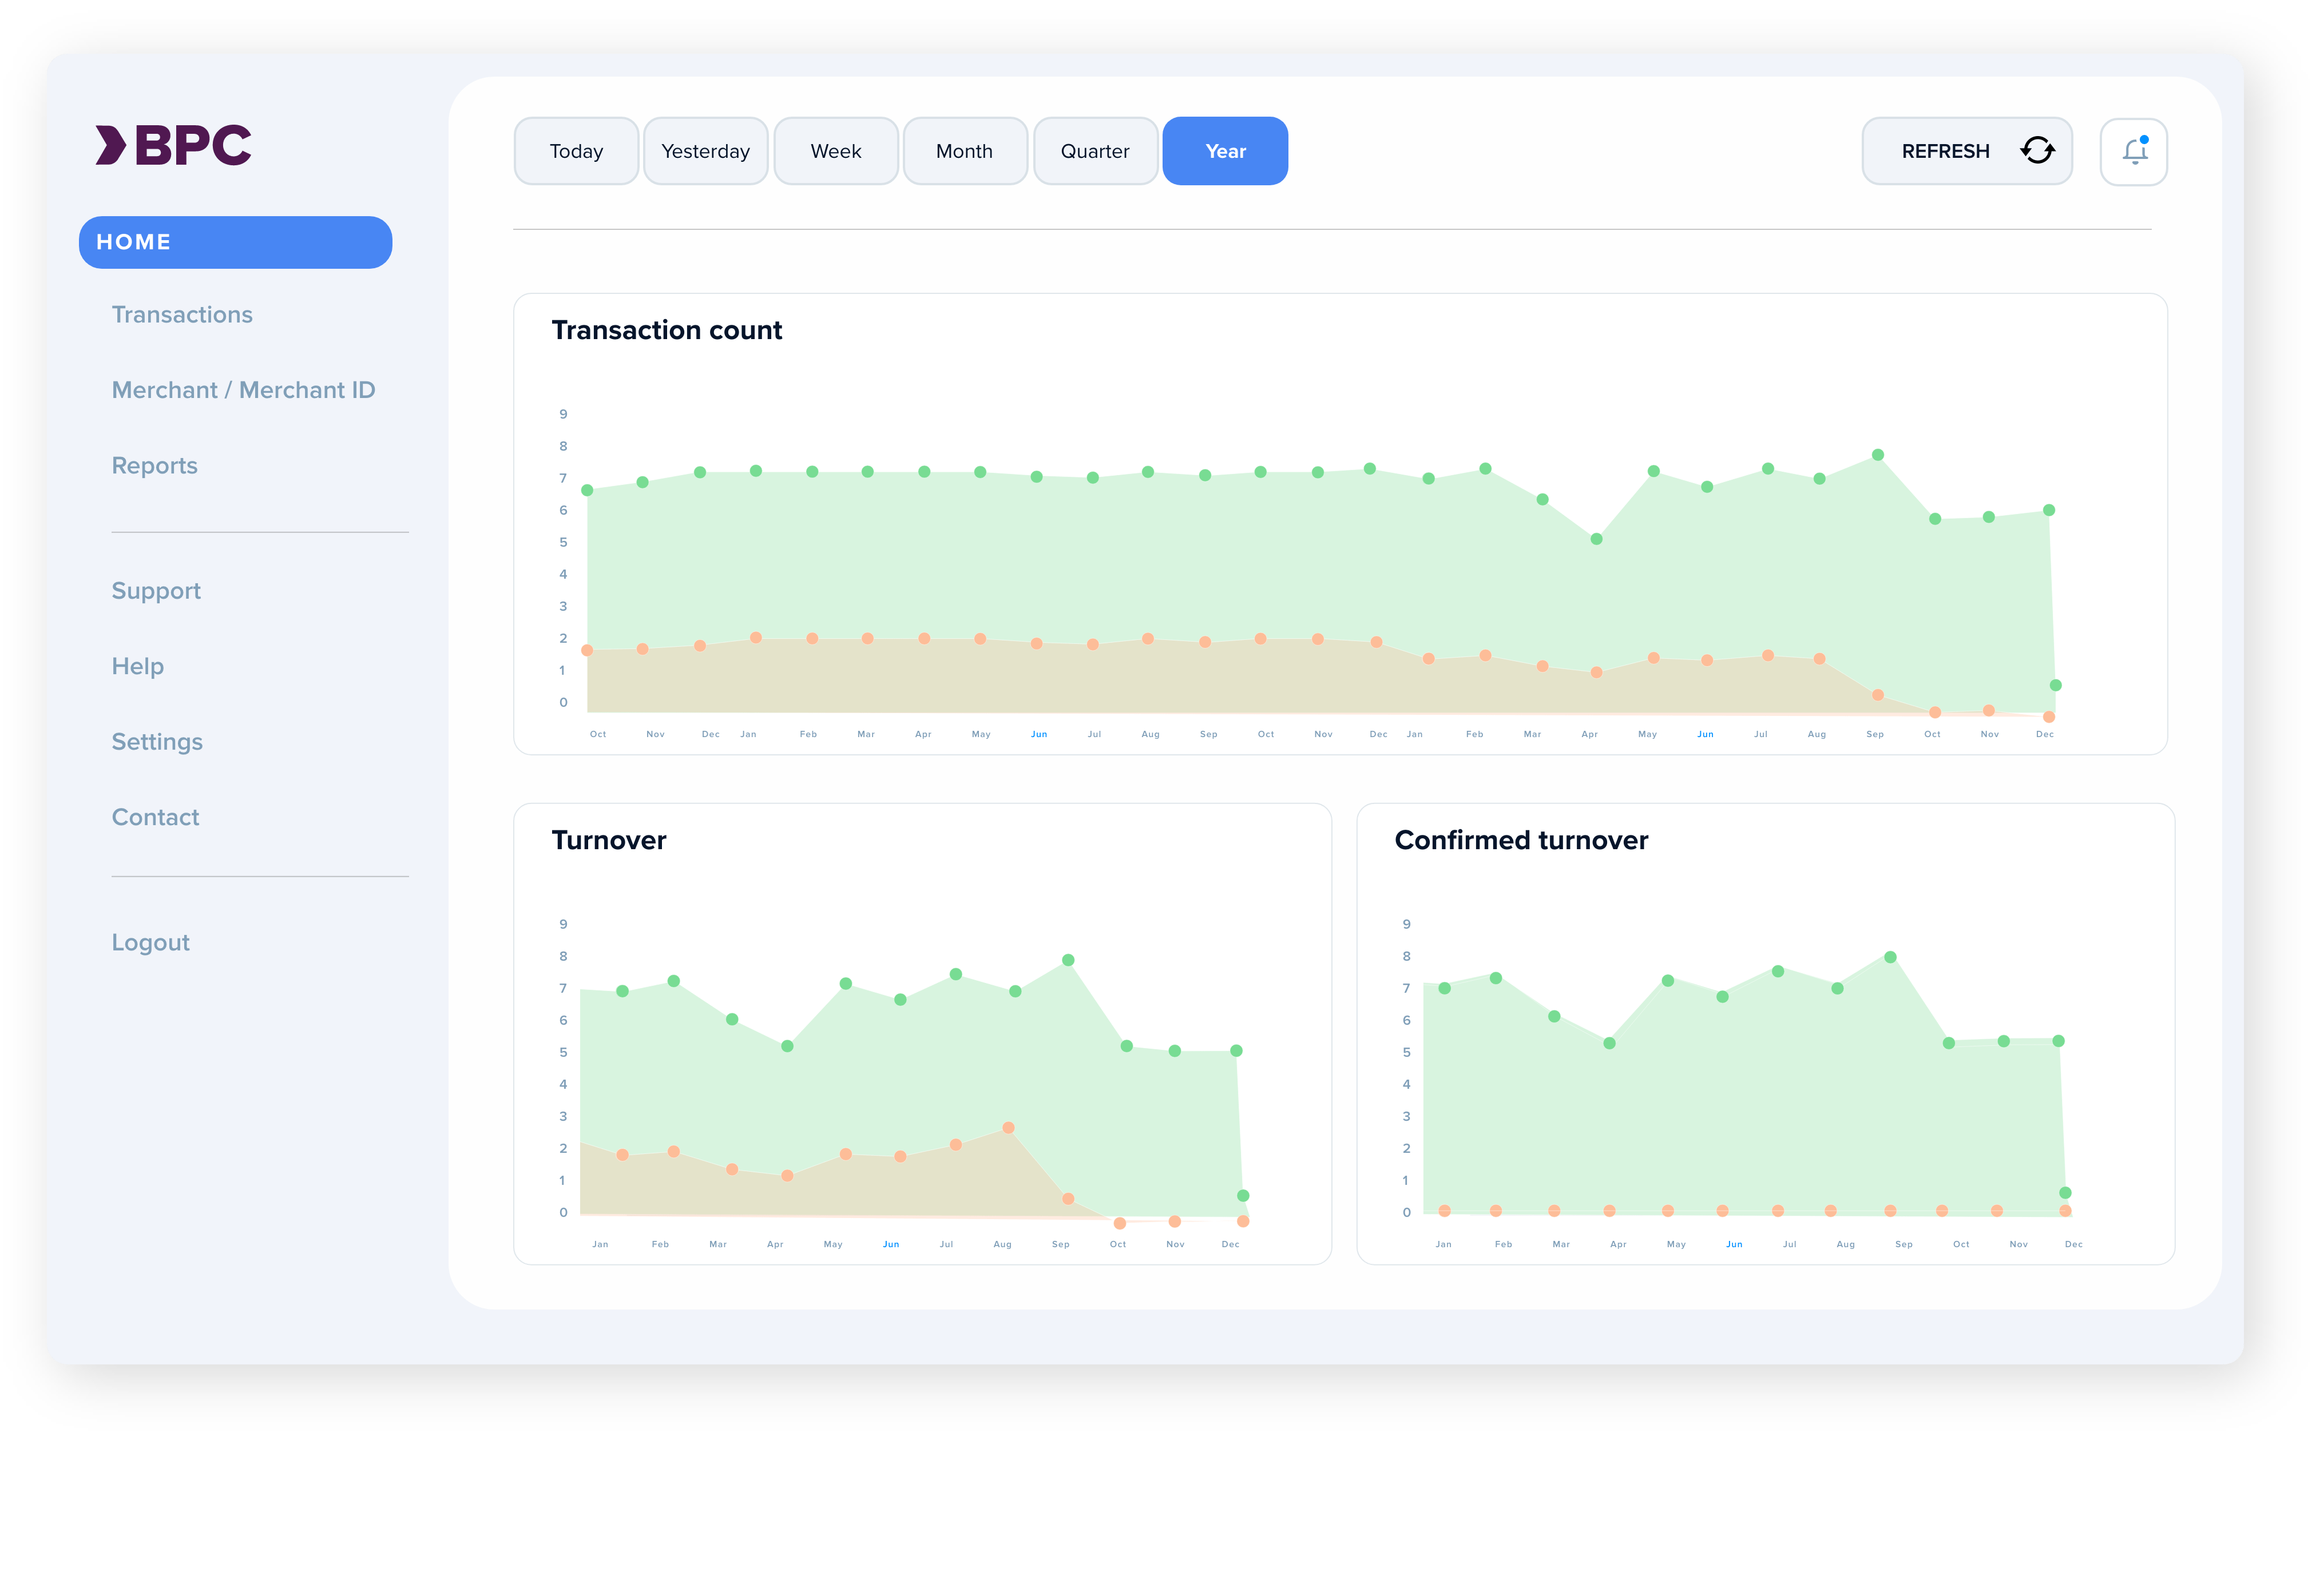Show Yesterday's statistics

[705, 152]
